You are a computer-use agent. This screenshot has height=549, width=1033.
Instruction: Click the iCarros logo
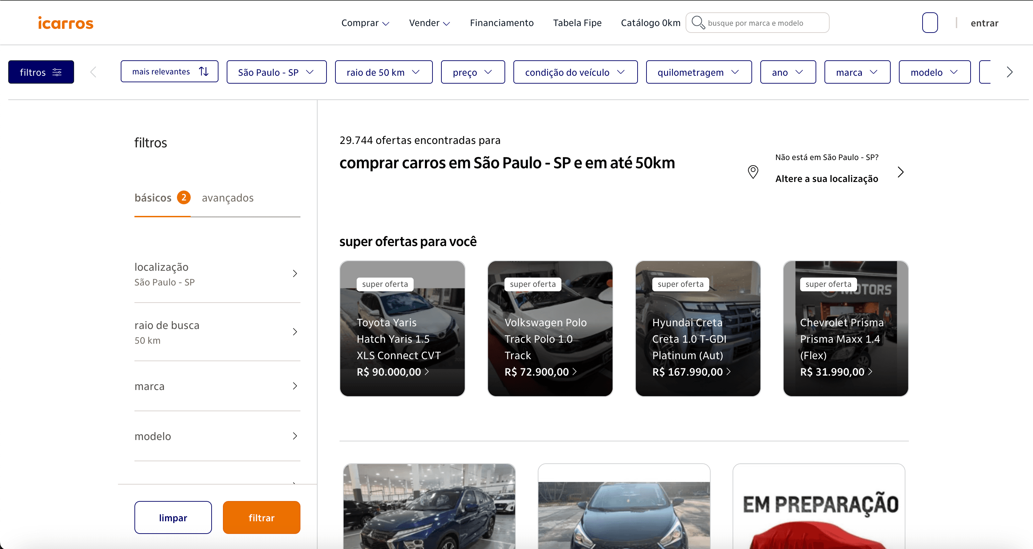[x=66, y=23]
